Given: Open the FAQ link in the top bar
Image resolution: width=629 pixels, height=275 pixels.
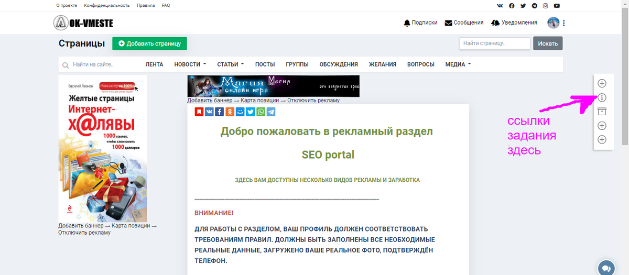Looking at the screenshot, I should pos(166,6).
